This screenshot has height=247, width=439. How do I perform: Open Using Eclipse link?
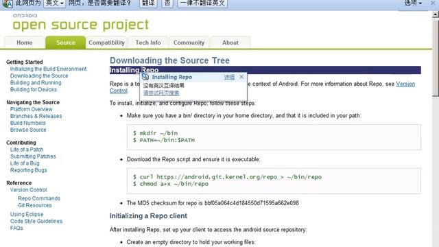27,214
